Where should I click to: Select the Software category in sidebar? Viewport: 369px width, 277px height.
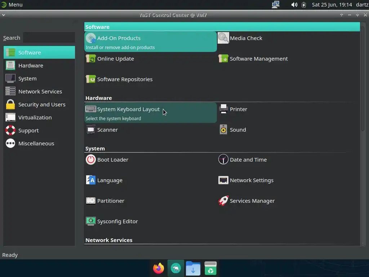coord(39,52)
